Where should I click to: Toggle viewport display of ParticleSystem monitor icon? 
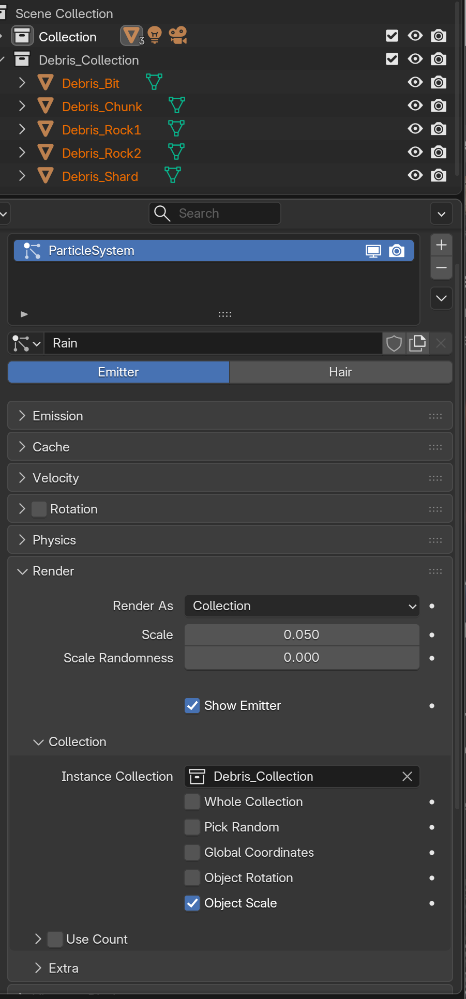point(373,251)
